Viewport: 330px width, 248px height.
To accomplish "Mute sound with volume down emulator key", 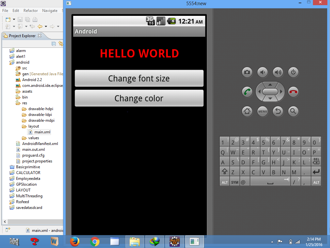I will [x=263, y=72].
